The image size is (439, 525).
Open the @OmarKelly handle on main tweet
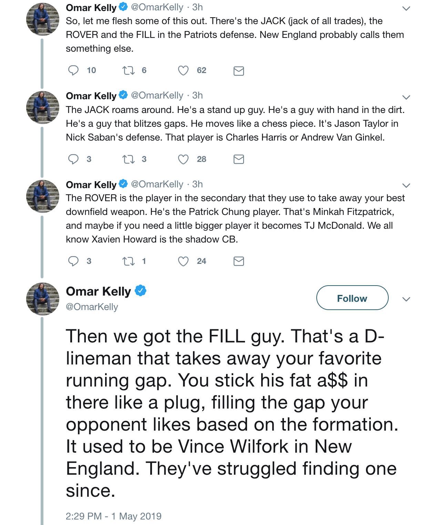tap(92, 307)
